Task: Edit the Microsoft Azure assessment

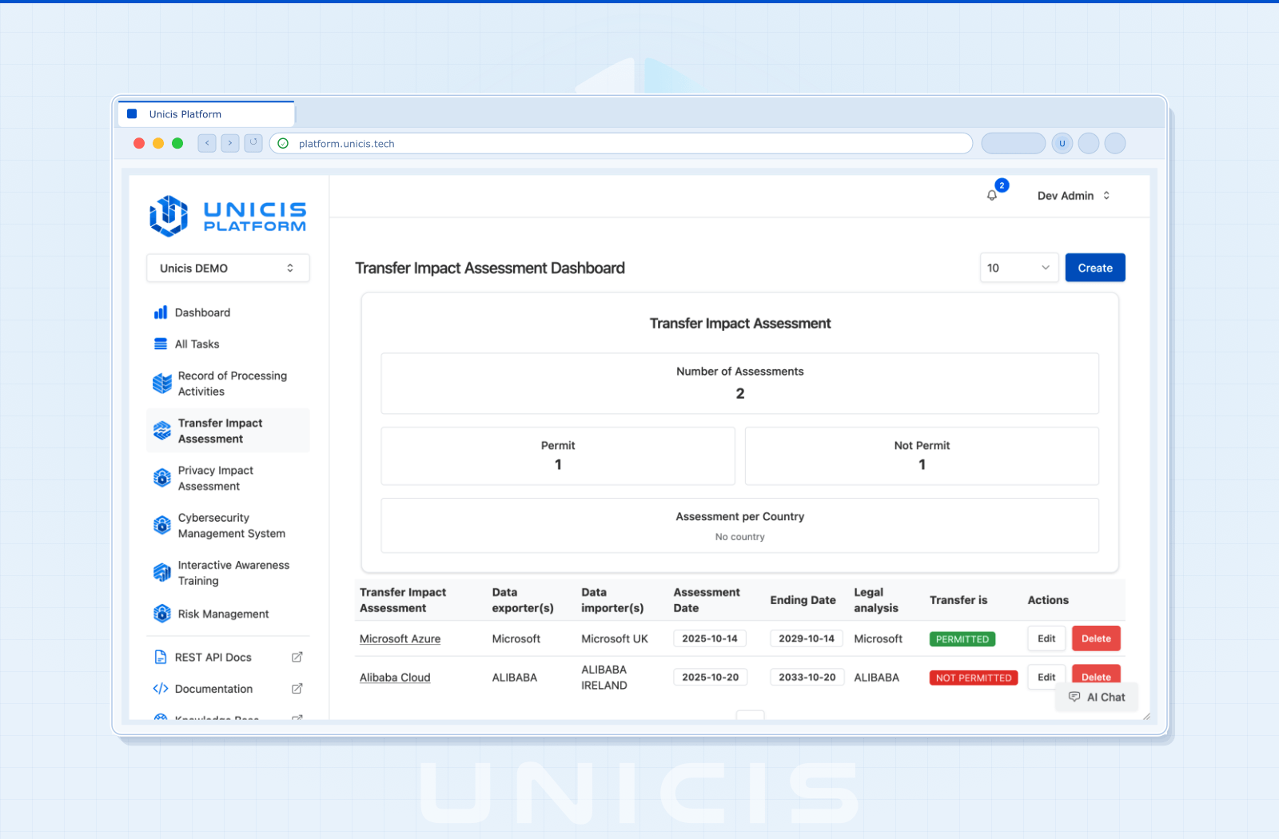Action: [1046, 638]
